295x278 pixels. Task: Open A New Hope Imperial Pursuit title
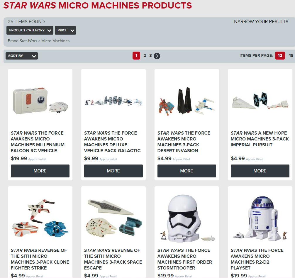(x=260, y=139)
